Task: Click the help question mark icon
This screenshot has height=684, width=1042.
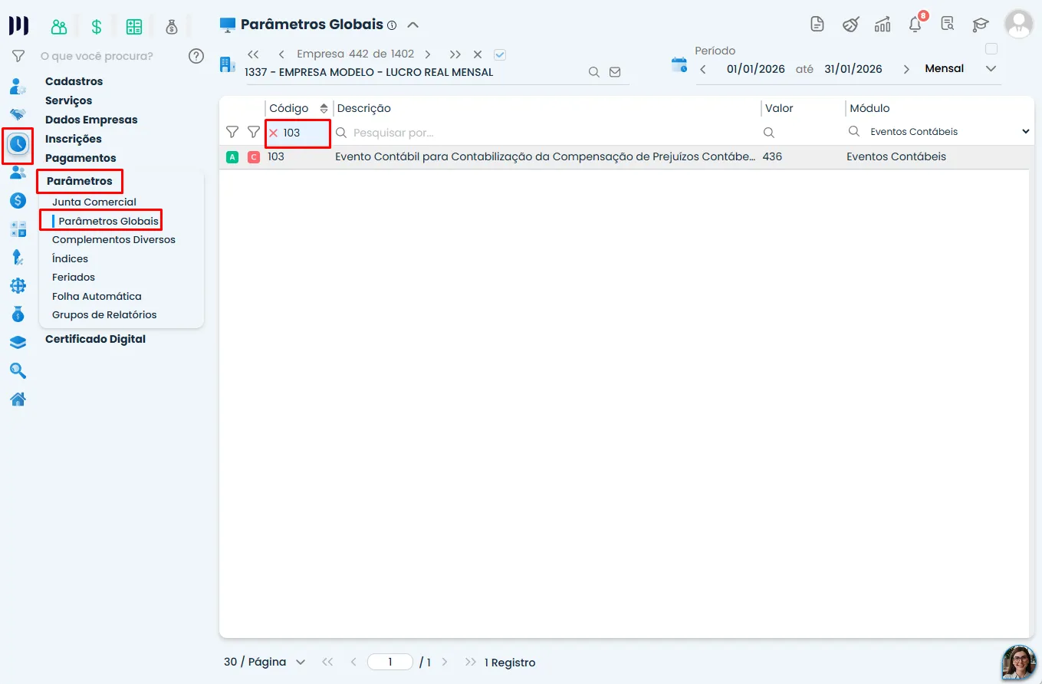Action: point(196,55)
